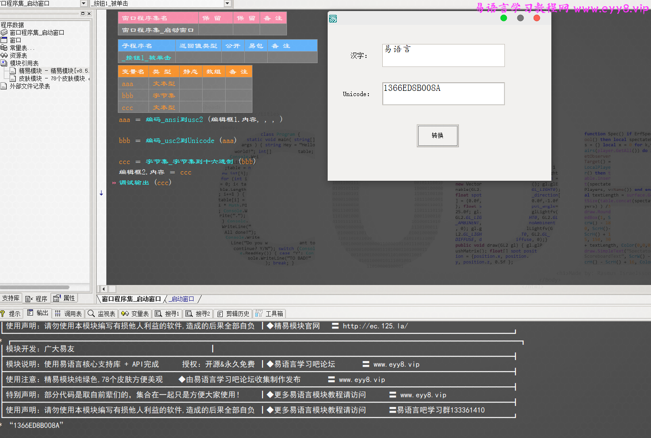Place the cursor on the 字节集_字节集到十六进制 code line

(x=188, y=162)
